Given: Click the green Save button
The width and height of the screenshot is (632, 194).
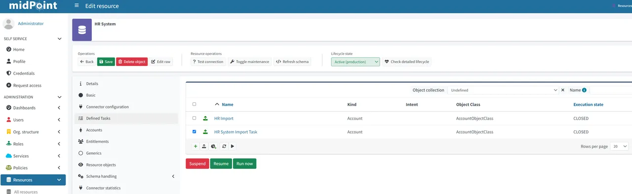Looking at the screenshot, I should [x=106, y=62].
